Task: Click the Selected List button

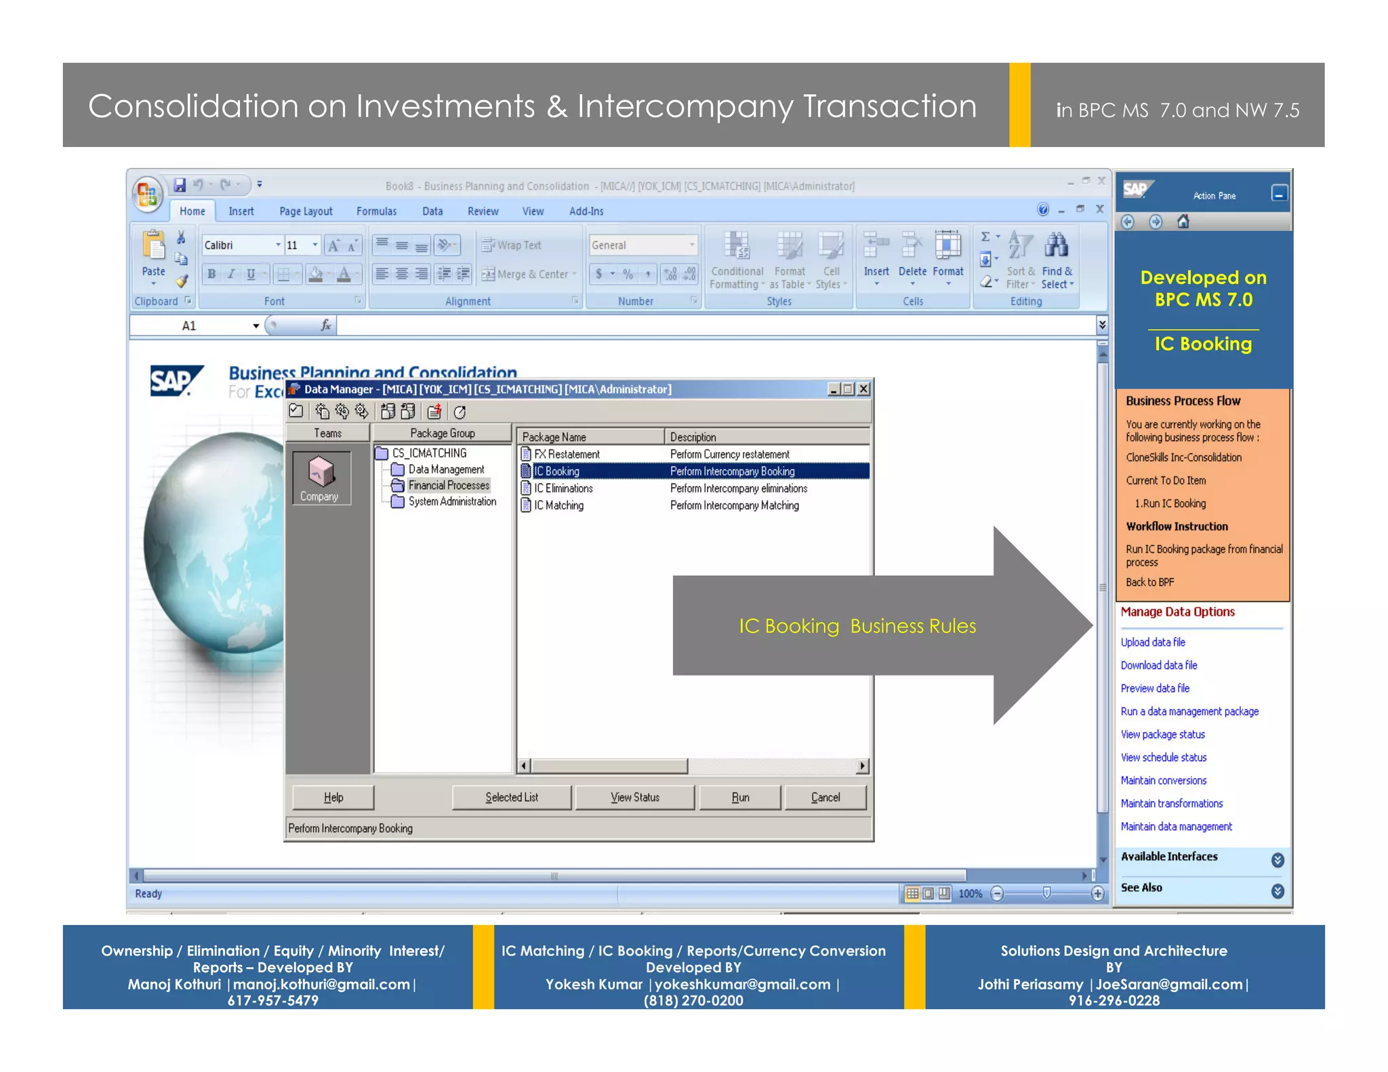Action: click(x=512, y=798)
